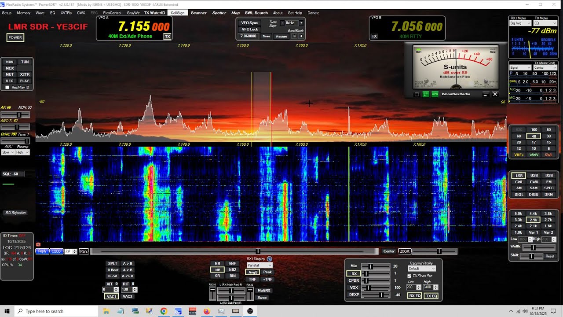The width and height of the screenshot is (563, 317).
Task: Click the Reset filter shift button
Action: (550, 256)
